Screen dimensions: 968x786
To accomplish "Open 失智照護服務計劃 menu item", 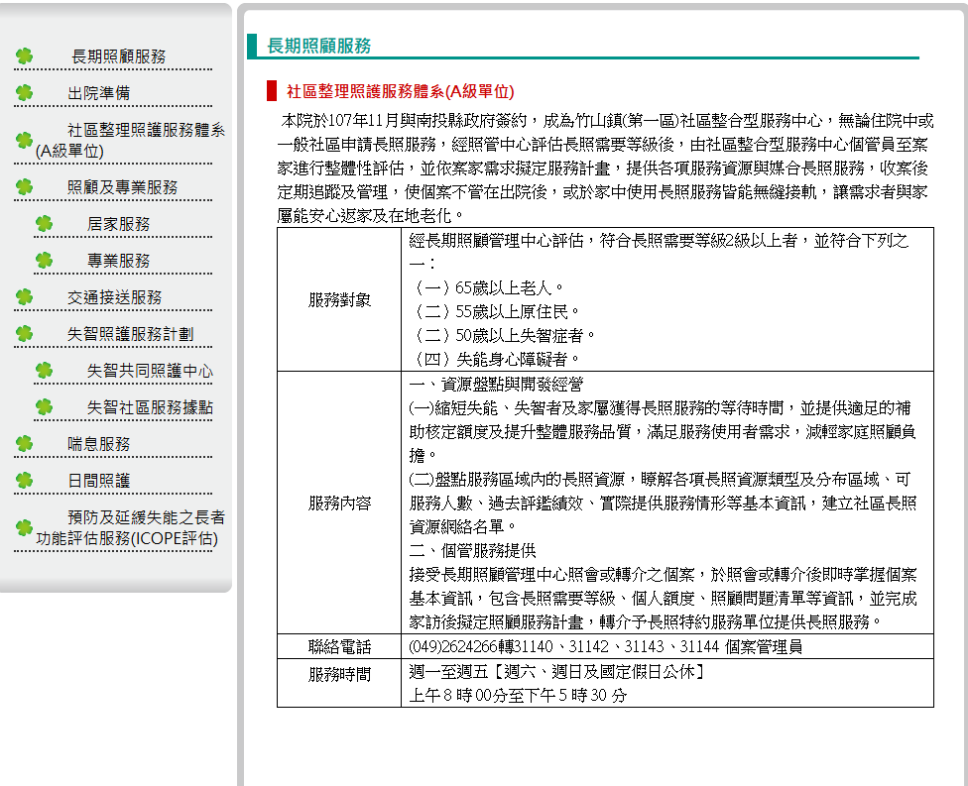I will (130, 334).
